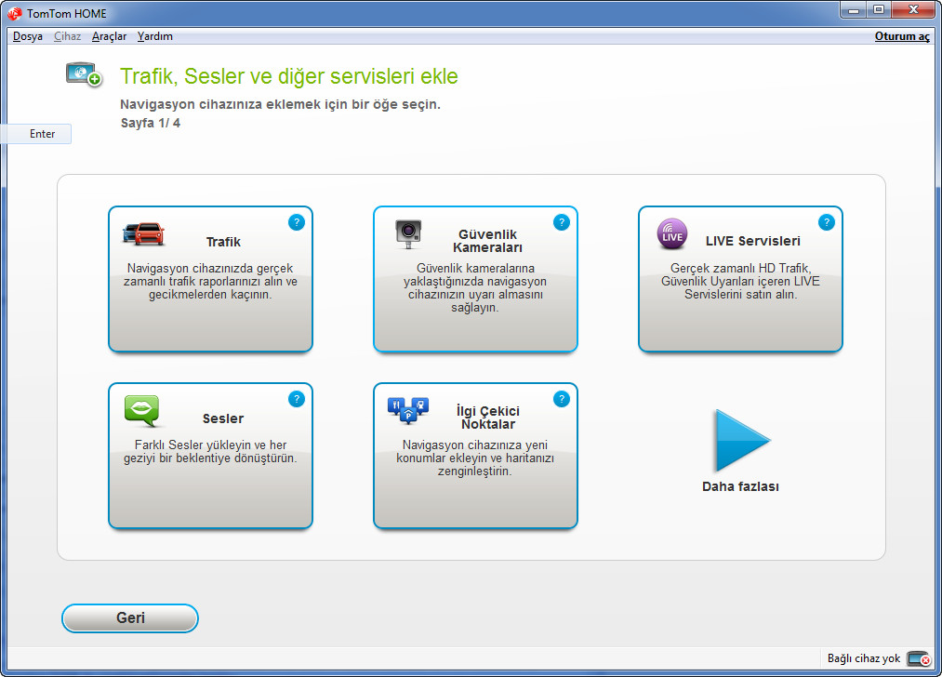Minimize the TomTom HOME window
Screen dimensions: 942x677
[853, 9]
